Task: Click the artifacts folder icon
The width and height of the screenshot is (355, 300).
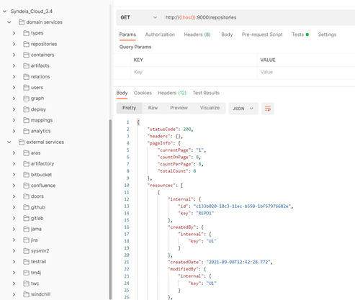Action: coord(26,65)
